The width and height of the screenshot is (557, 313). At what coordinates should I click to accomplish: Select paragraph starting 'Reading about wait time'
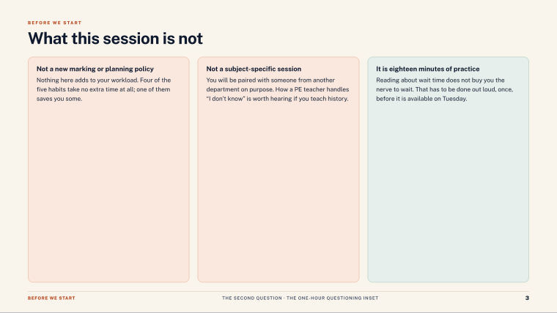coord(444,89)
